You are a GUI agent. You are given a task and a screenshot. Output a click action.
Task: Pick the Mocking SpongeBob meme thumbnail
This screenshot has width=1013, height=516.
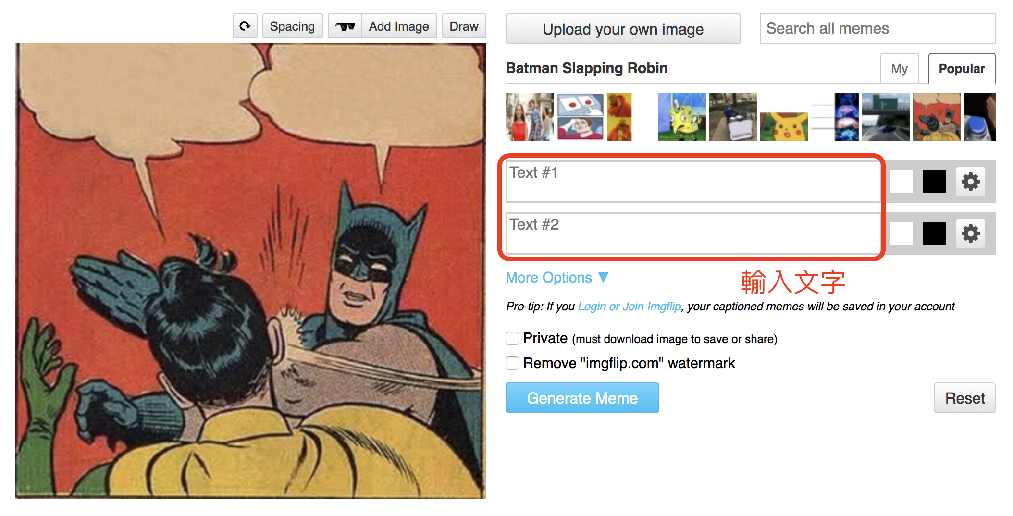(682, 117)
